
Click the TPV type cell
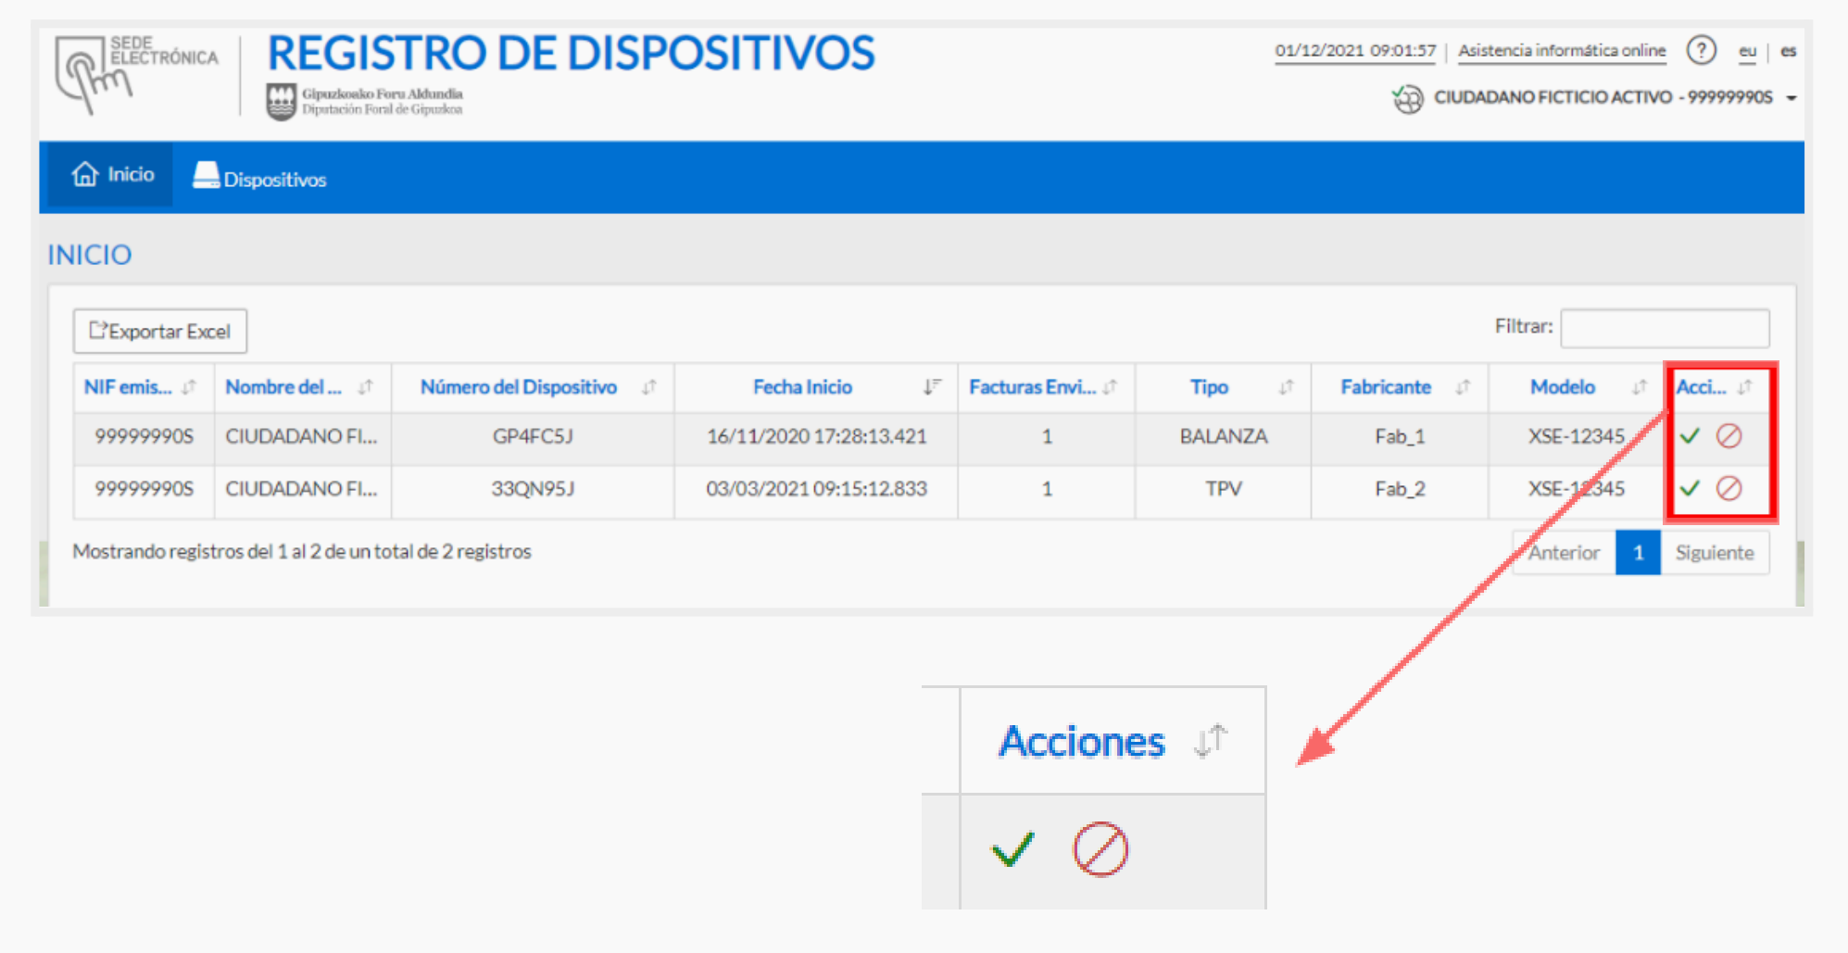[x=1223, y=489]
